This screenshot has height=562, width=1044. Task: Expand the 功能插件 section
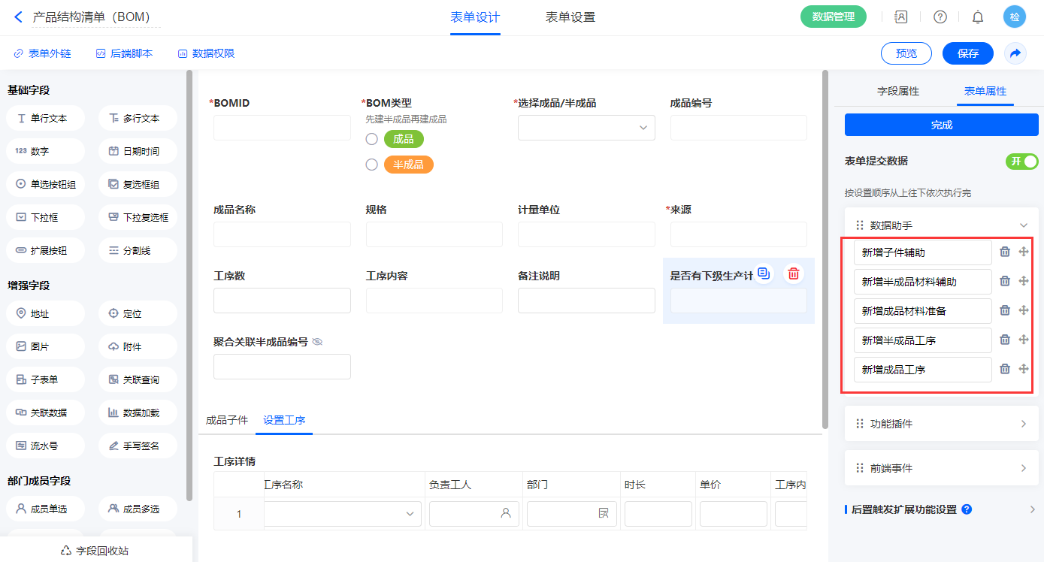tap(941, 424)
